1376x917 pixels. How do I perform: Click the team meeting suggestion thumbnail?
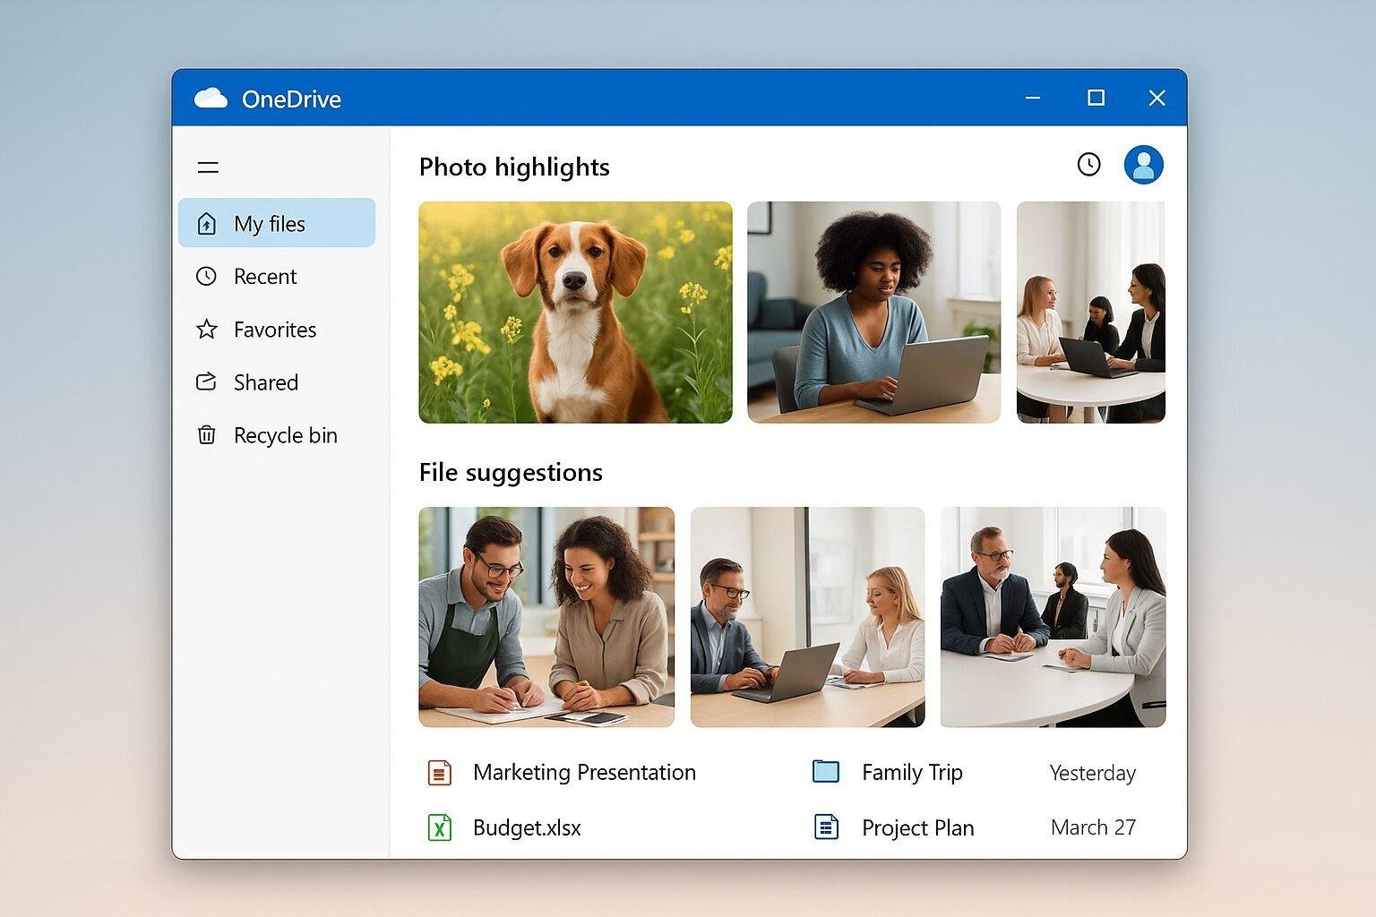coord(1053,616)
